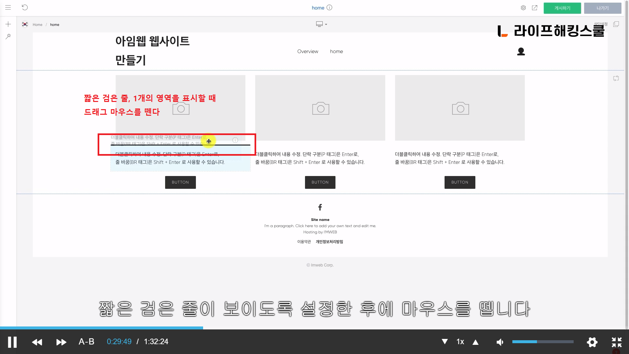Exit fullscreen mode
629x354 pixels.
(617, 342)
